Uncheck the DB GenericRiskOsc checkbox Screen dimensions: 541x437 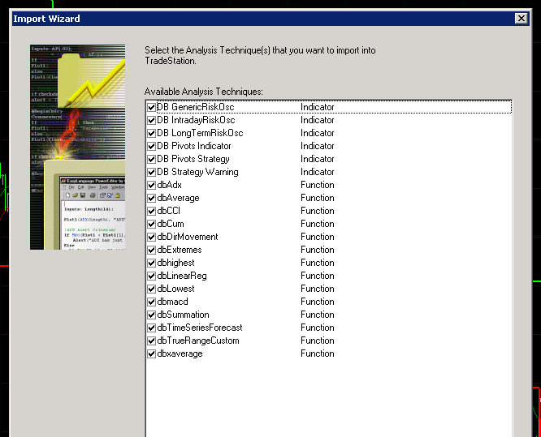tap(152, 107)
